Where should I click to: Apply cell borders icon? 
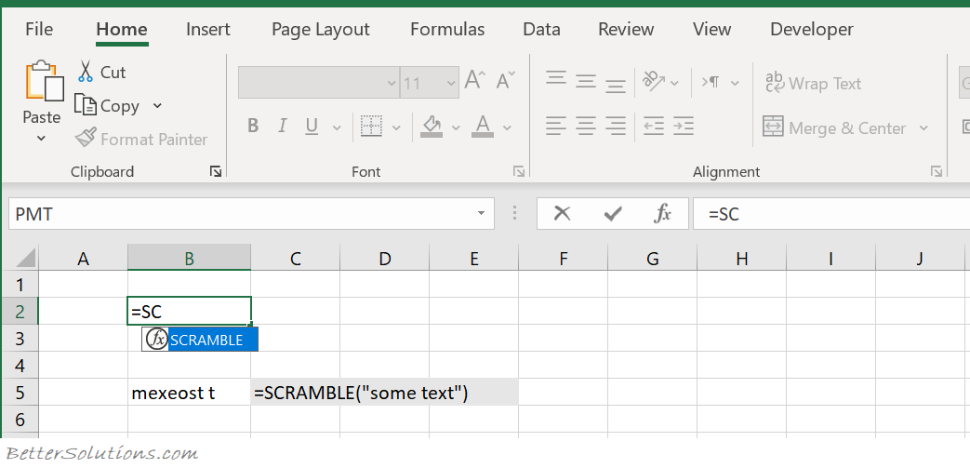tap(370, 127)
